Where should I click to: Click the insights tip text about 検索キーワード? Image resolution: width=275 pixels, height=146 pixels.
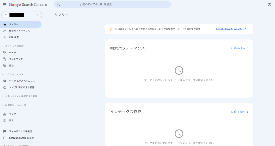pyautogui.click(x=158, y=29)
